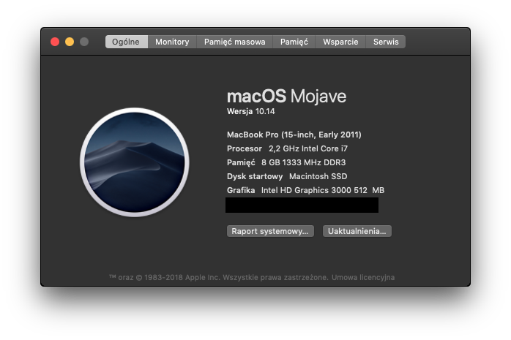This screenshot has width=511, height=340.
Task: Minimize the window with the yellow button
Action: (x=70, y=42)
